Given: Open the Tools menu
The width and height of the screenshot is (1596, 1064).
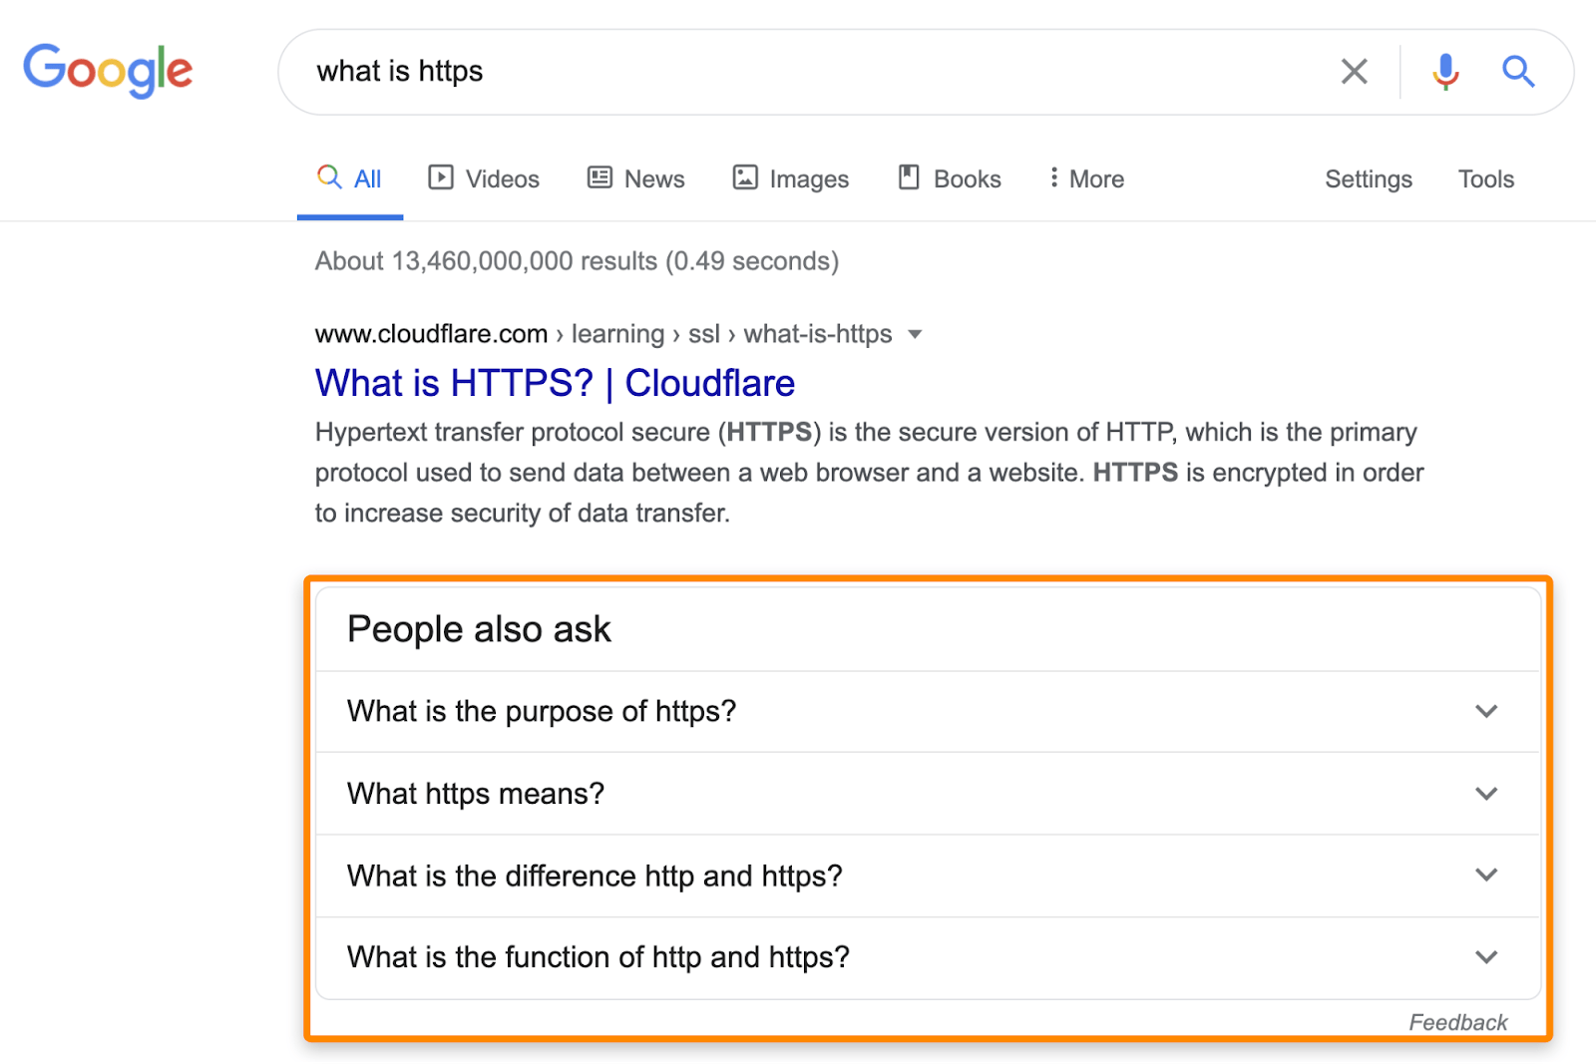Looking at the screenshot, I should pyautogui.click(x=1485, y=178).
